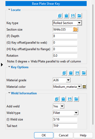This screenshot has height=139, width=95.
Task: Collapse the Locate section
Action: tap(9, 9)
